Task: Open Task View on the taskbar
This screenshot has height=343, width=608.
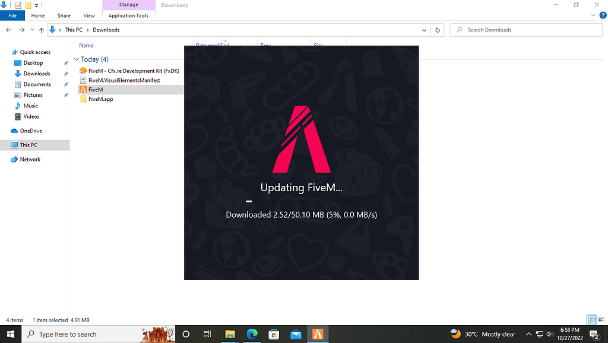Action: pyautogui.click(x=207, y=334)
